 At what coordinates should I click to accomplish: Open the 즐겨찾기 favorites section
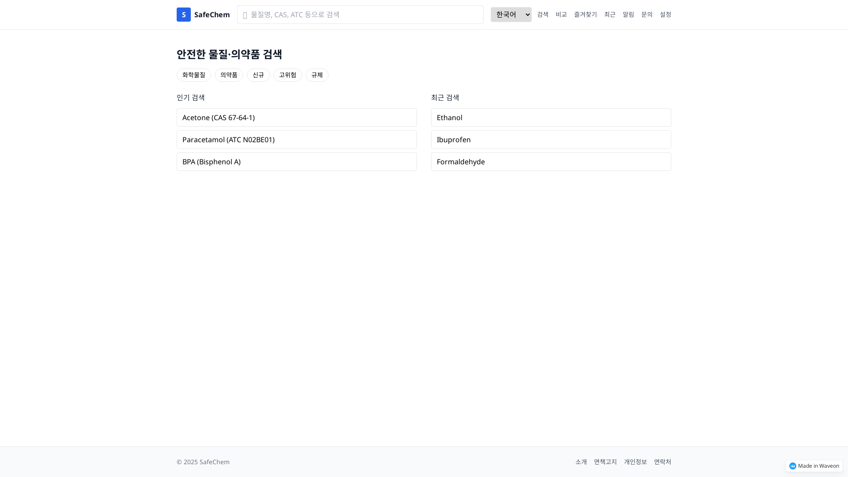(585, 14)
